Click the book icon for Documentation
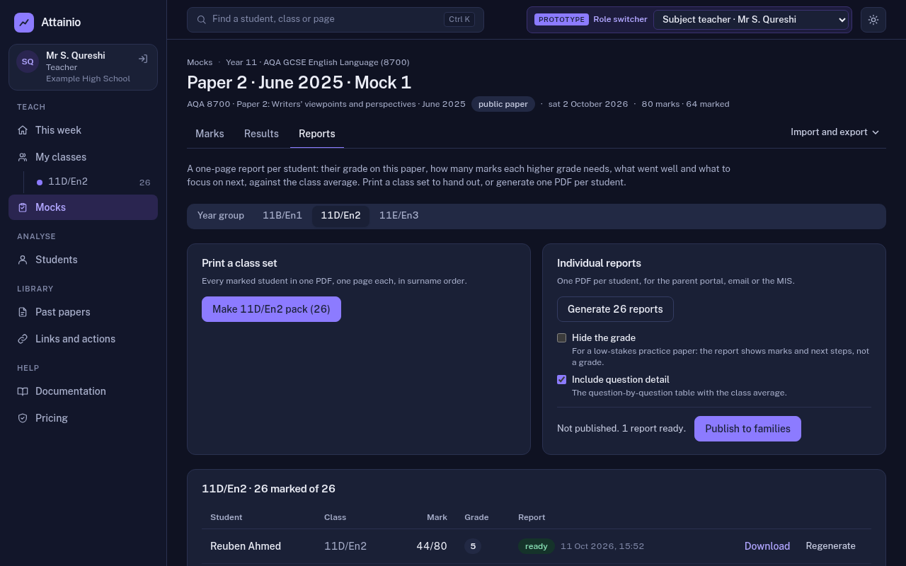This screenshot has width=906, height=566. pos(23,391)
